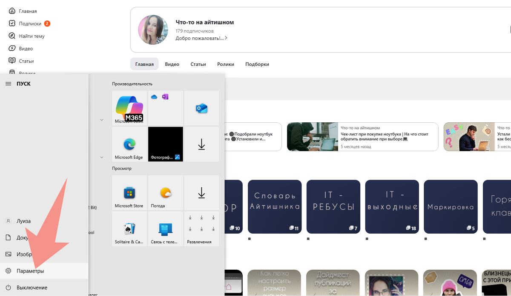511x296 pixels.
Task: Open the EASY article card thumbnail
Action: click(469, 137)
